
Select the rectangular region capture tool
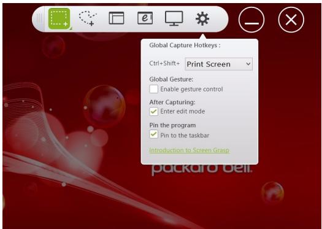[59, 18]
